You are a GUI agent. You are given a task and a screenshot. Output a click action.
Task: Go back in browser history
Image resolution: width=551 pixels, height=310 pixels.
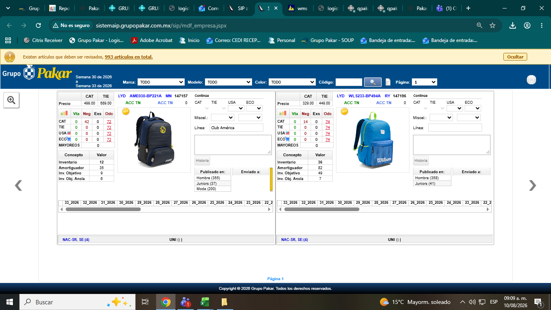(x=9, y=25)
